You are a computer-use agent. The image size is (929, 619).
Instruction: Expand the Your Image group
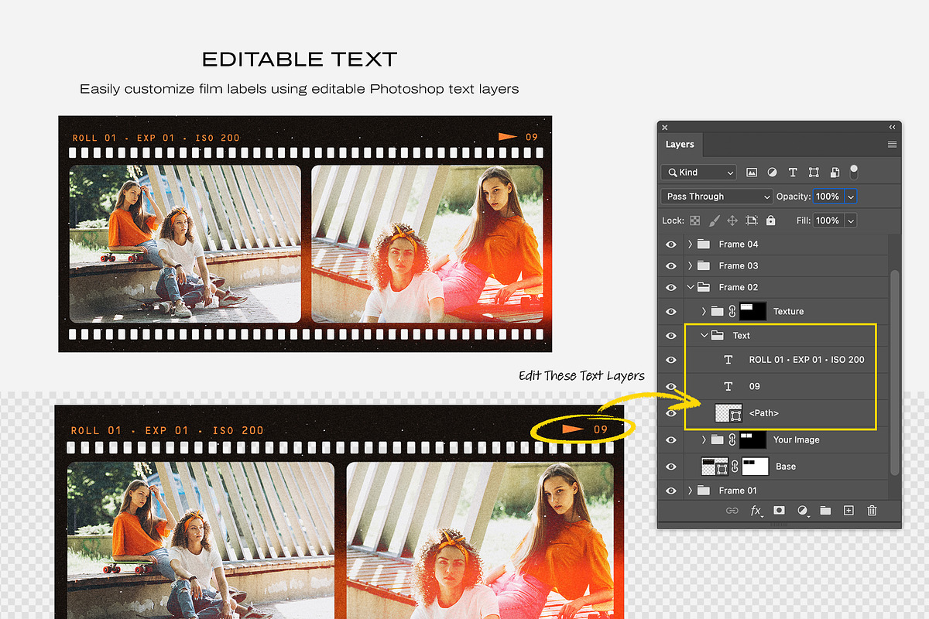[x=704, y=439]
